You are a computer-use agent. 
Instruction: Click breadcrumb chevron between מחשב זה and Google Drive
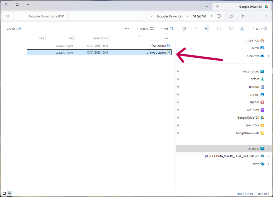pyautogui.click(x=188, y=16)
